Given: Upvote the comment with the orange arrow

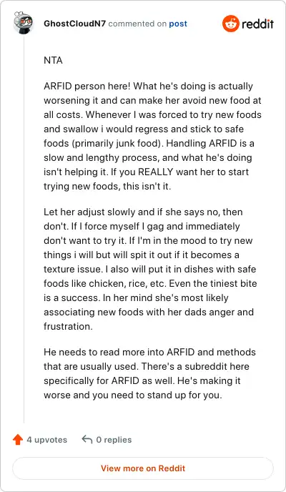Looking at the screenshot, I should click(18, 440).
